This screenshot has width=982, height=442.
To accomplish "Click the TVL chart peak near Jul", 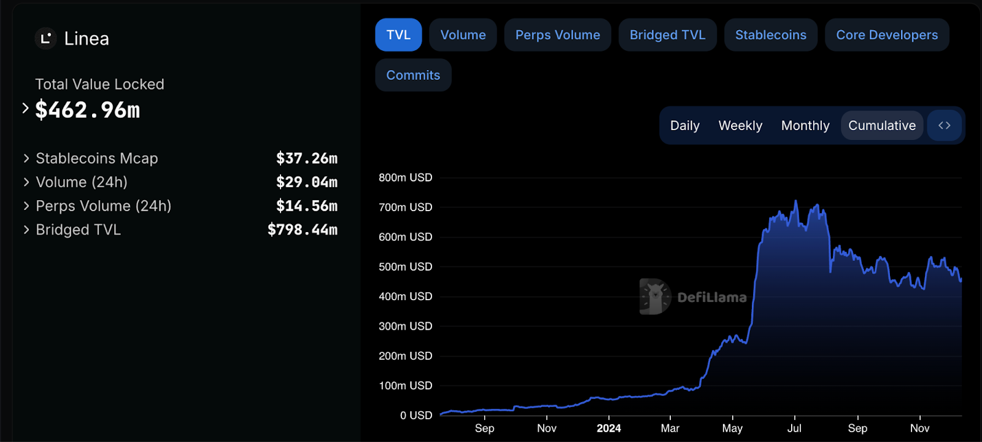I will click(796, 201).
